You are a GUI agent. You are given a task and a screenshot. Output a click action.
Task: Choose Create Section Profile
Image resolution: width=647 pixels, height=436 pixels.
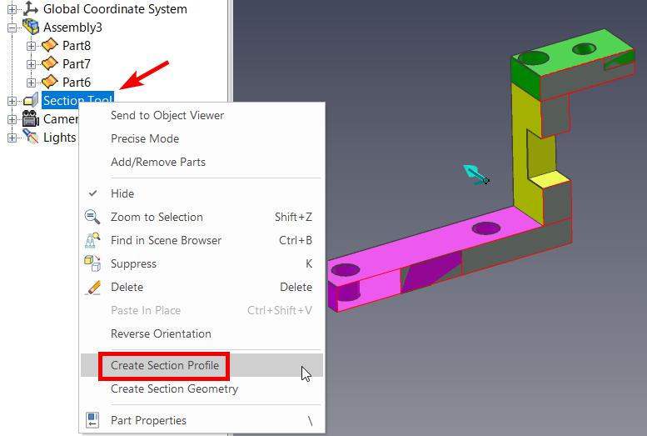(x=165, y=366)
